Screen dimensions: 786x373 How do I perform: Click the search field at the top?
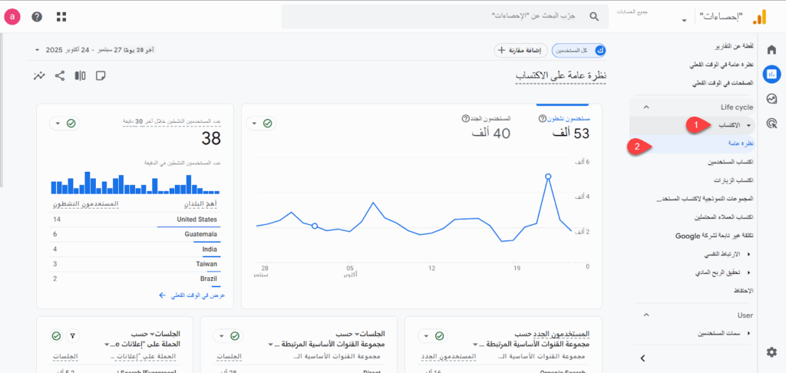click(x=441, y=16)
